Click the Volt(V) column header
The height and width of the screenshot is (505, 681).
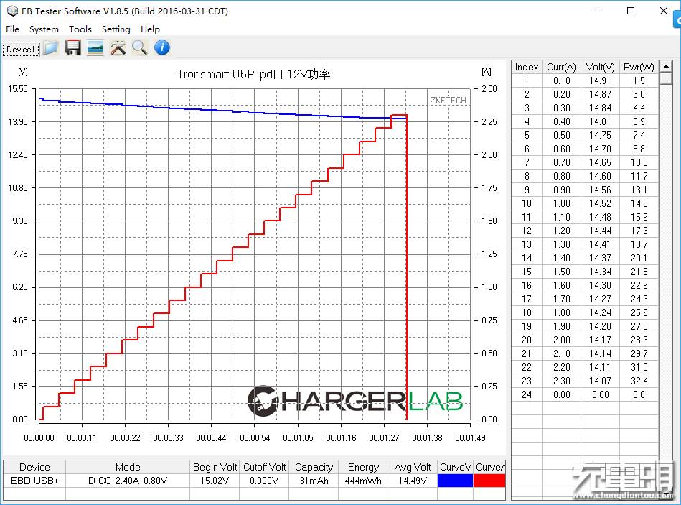[600, 67]
